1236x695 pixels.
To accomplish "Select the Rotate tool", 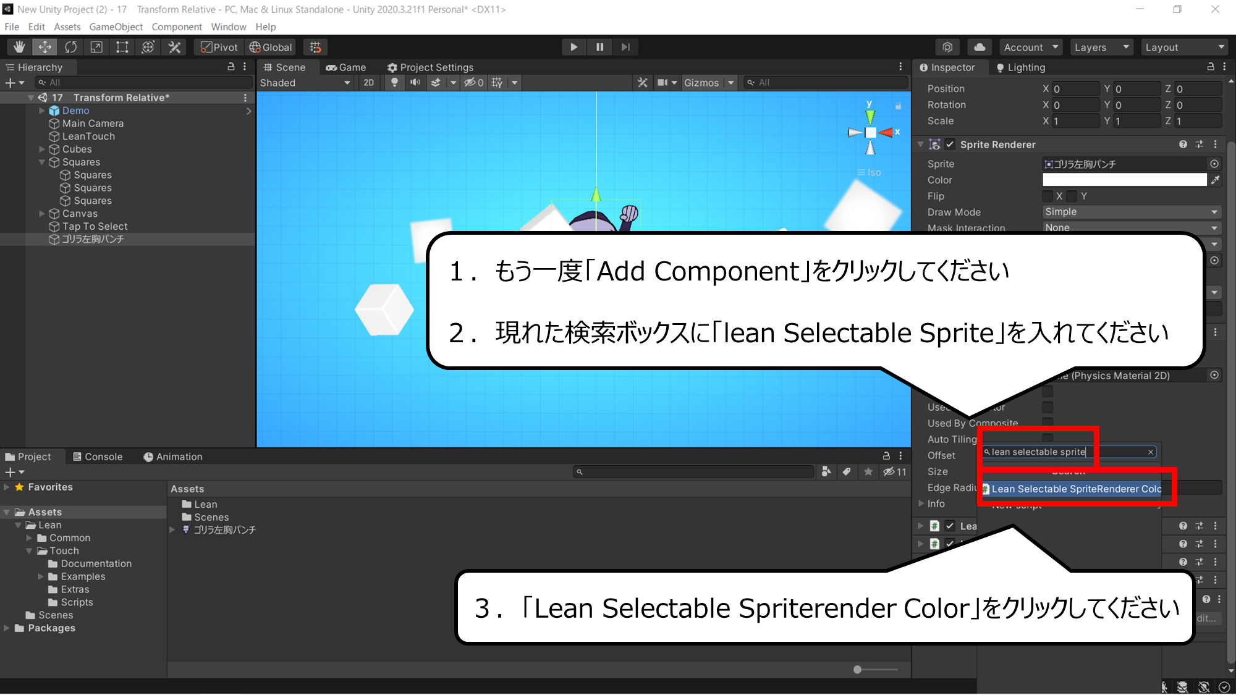I will point(71,47).
